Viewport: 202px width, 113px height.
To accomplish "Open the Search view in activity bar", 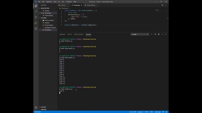I will 36,11.
